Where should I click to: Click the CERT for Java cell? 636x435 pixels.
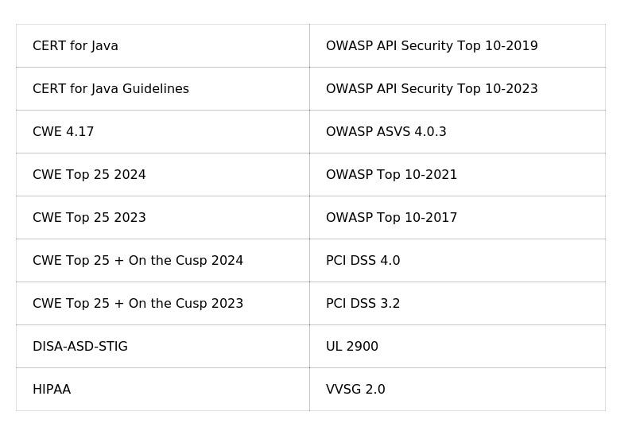click(76, 46)
